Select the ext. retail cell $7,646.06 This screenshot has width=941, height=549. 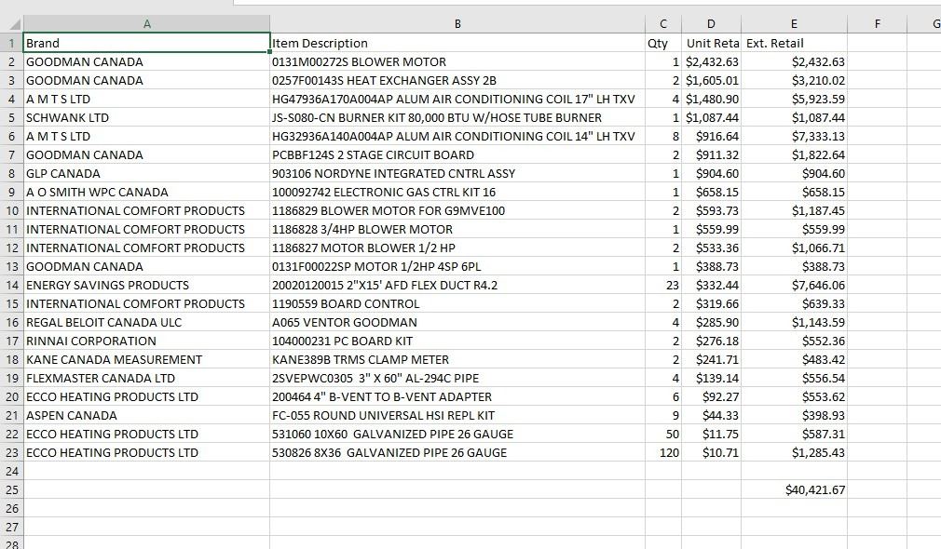(x=794, y=285)
